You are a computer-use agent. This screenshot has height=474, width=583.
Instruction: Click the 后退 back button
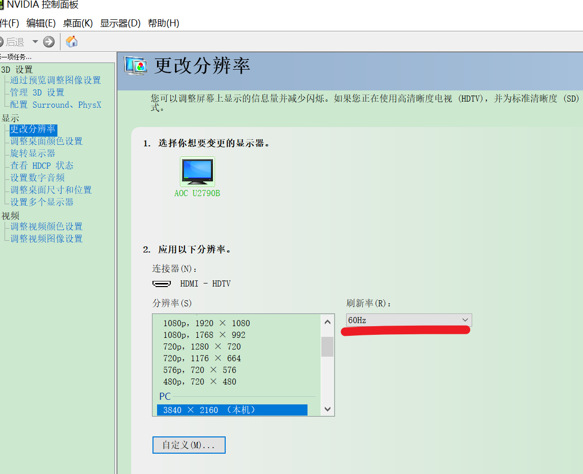click(12, 42)
